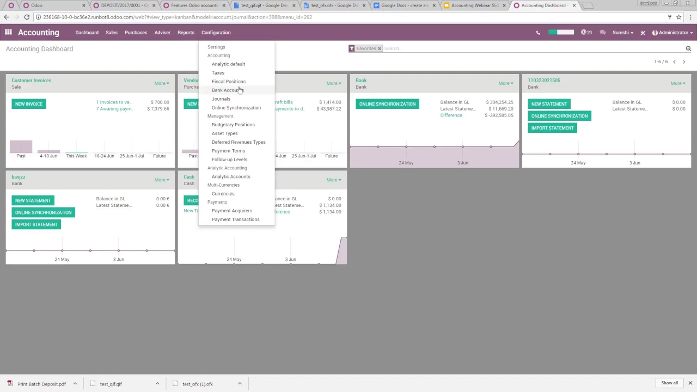
Task: Select Fiscal Positions menu entry
Action: point(229,82)
